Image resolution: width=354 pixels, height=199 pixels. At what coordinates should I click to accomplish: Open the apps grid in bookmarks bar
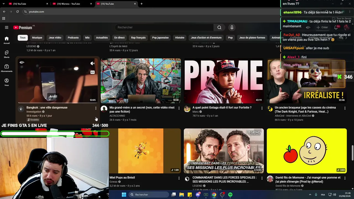[x=4, y=19]
